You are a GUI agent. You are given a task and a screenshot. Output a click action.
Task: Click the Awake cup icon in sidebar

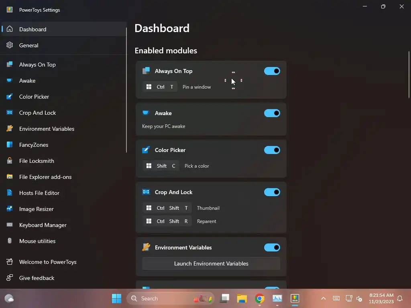10,80
